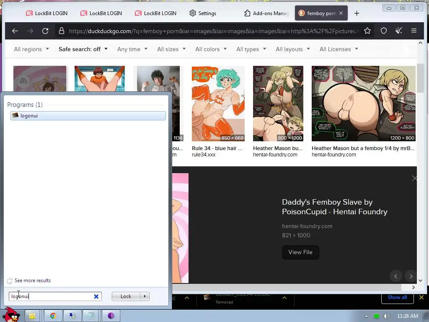Go back using the browser back arrow
Screen dimensions: 429x322
coord(15,31)
